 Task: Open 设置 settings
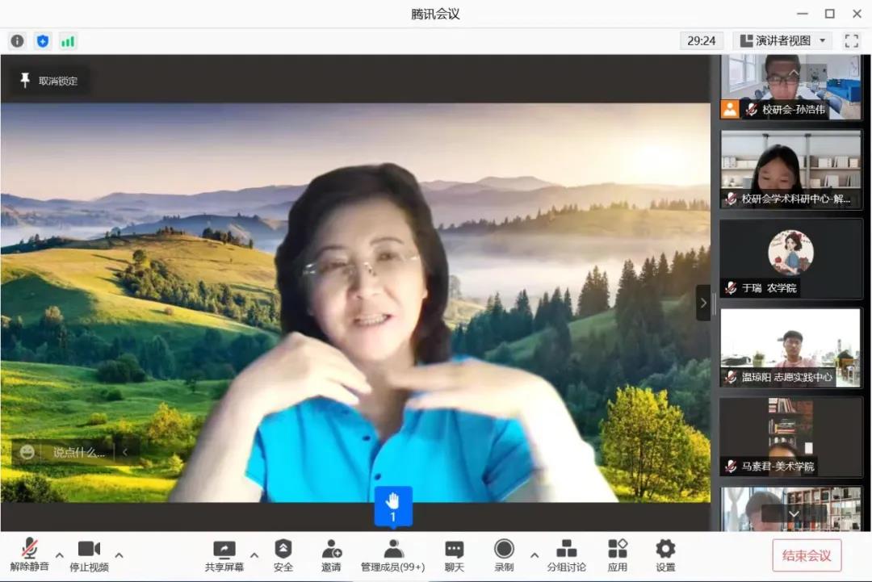pos(665,555)
